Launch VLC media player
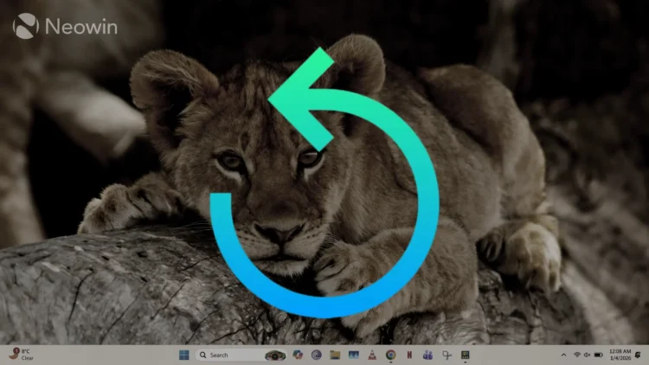 371,355
